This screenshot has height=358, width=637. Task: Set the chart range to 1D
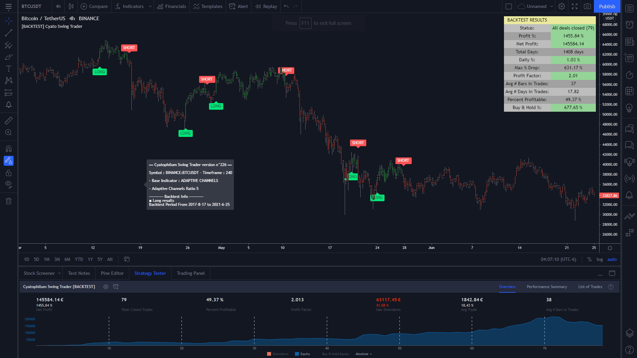click(27, 259)
